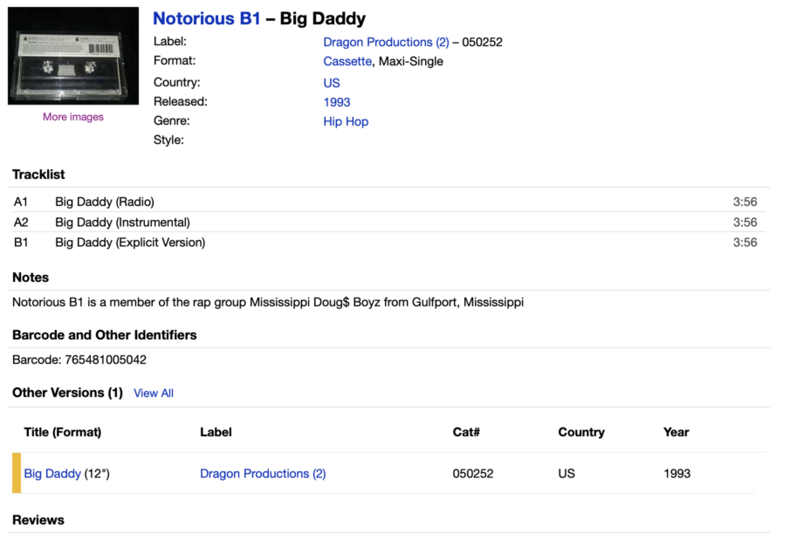Click the 1993 released year link
This screenshot has height=548, width=790.
click(x=337, y=102)
